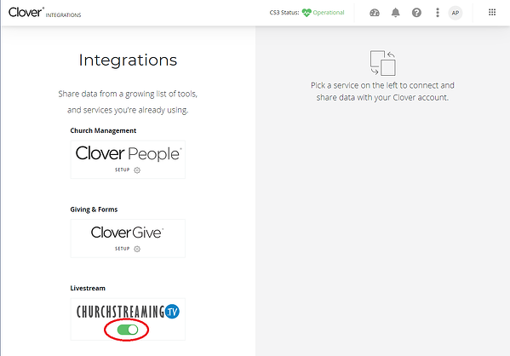510x356 pixels.
Task: Select the ChurchStreaming TV logo card
Action: click(128, 319)
